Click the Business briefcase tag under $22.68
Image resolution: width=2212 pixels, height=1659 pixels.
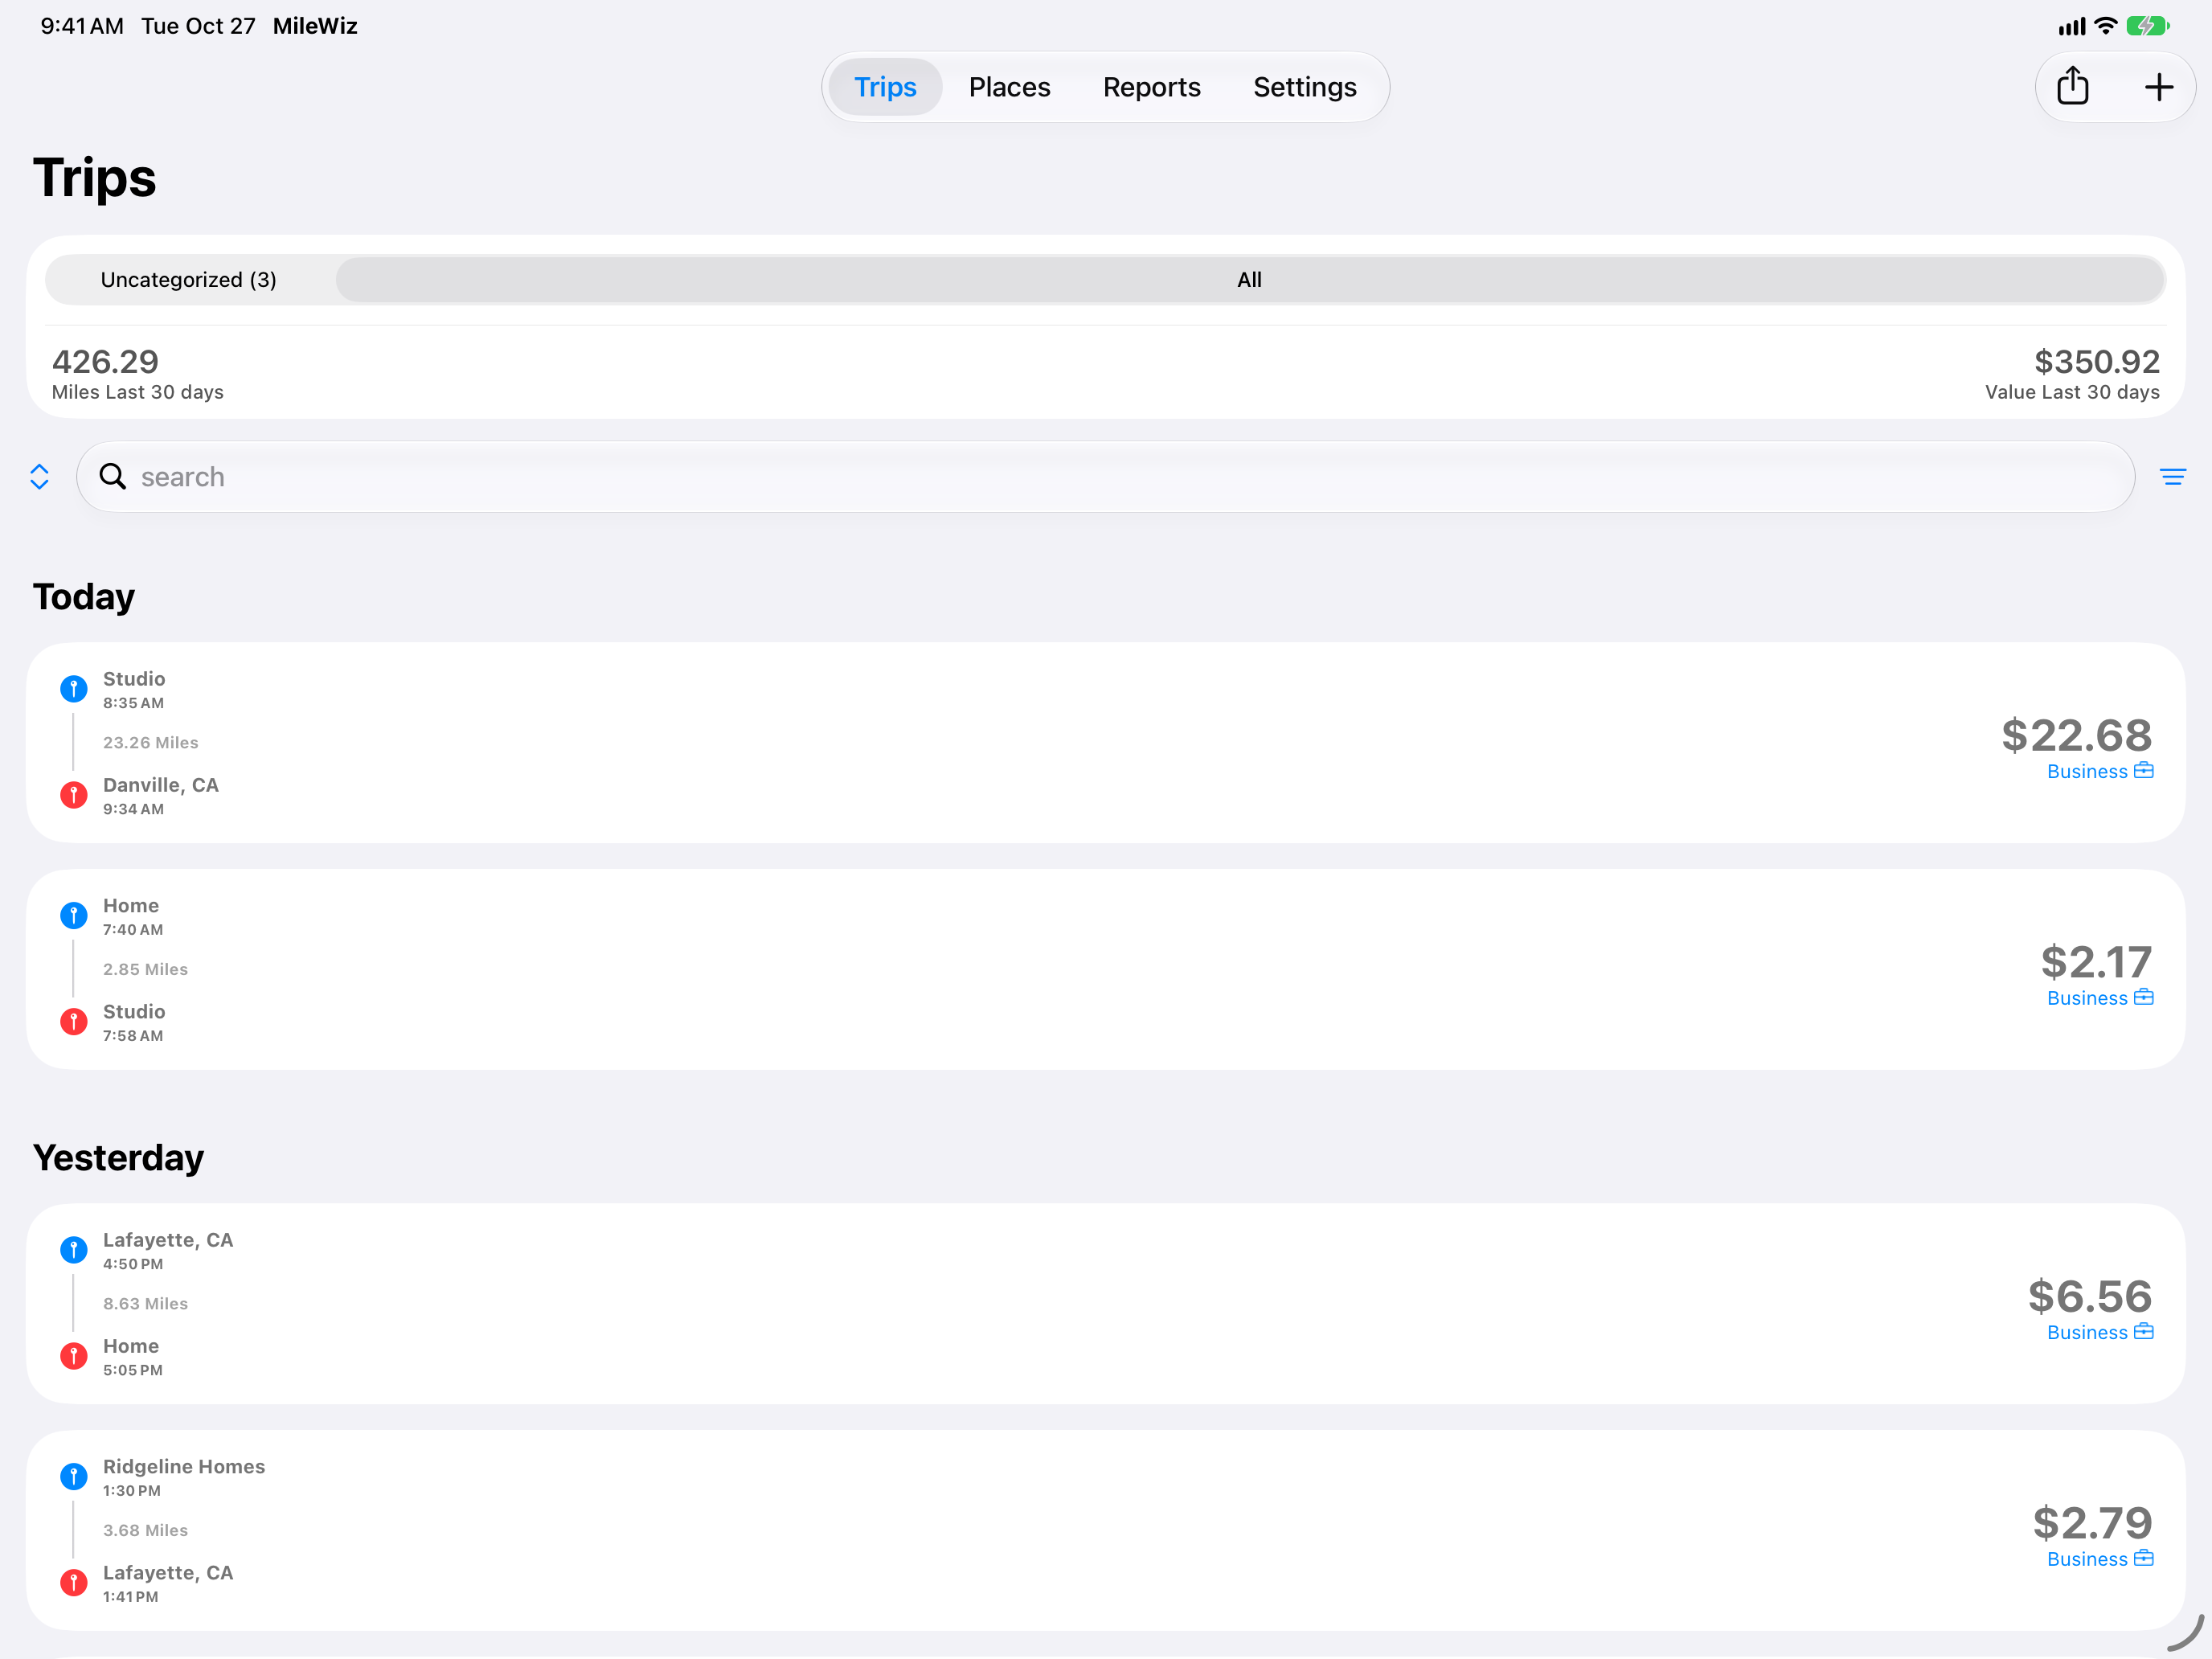pyautogui.click(x=2100, y=771)
